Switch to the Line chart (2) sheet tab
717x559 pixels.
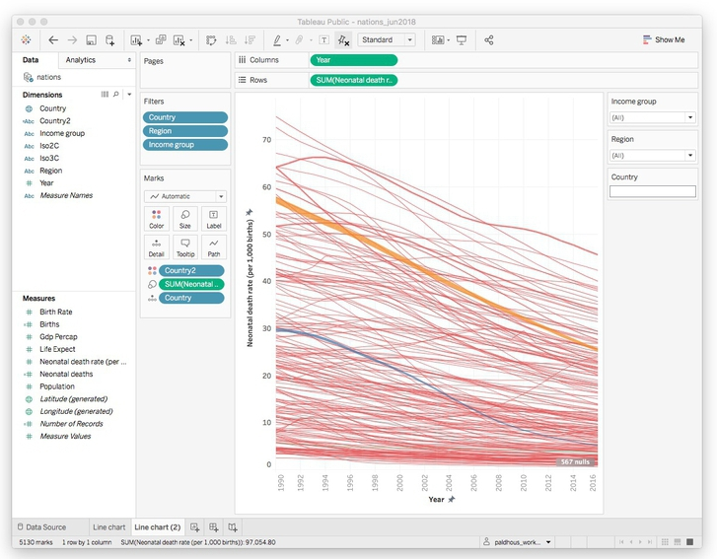coord(157,527)
